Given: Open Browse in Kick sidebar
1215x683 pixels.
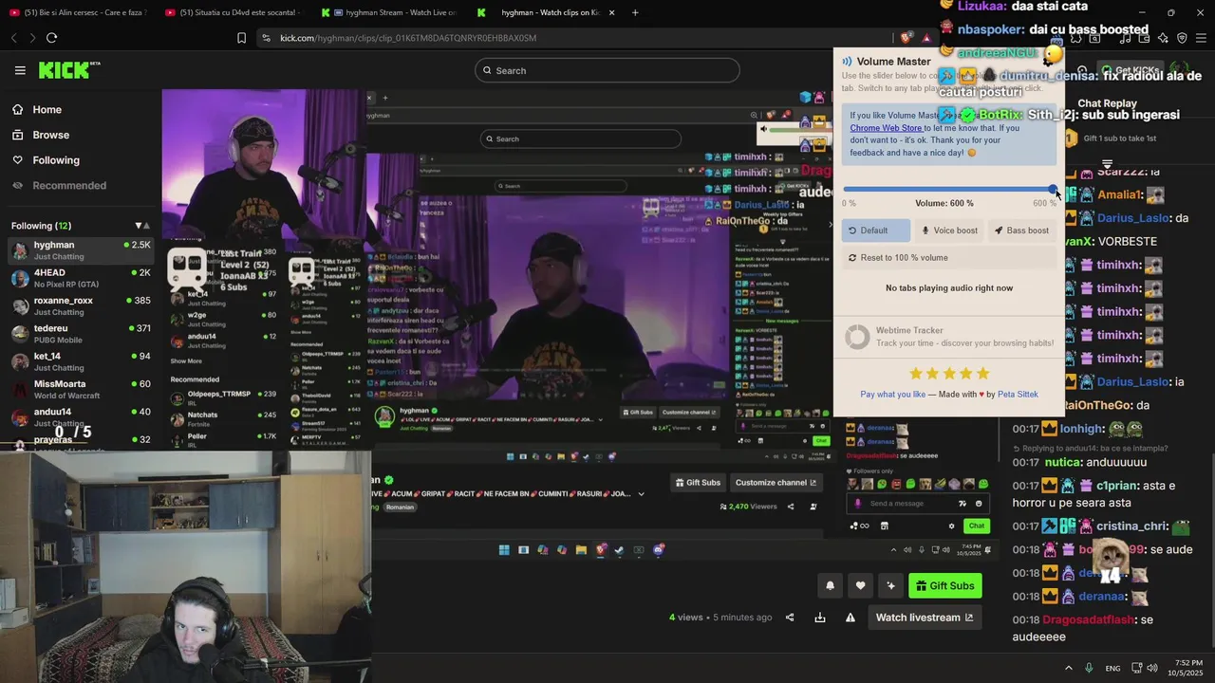Looking at the screenshot, I should click(x=50, y=135).
